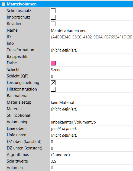This screenshot has height=171, width=133.
Task: Enable the Schreibschutz checkbox
Action: [53, 11]
